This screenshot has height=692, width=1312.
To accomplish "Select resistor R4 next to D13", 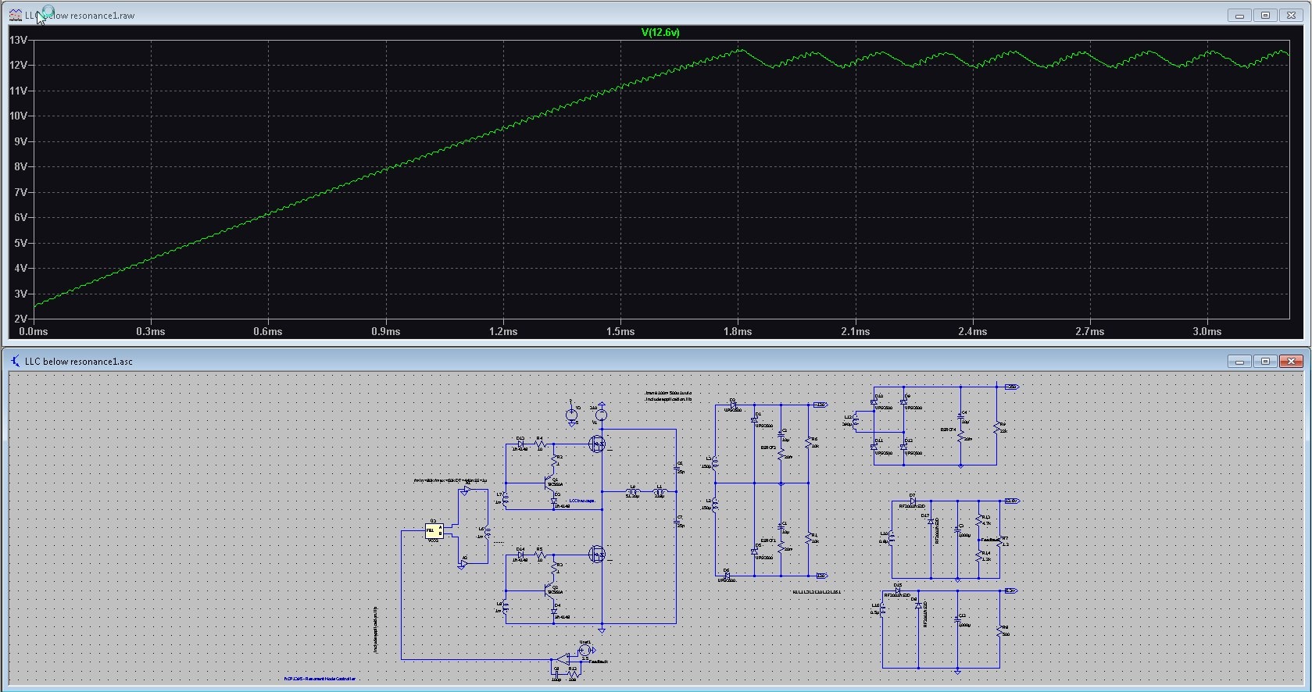I will coord(539,444).
